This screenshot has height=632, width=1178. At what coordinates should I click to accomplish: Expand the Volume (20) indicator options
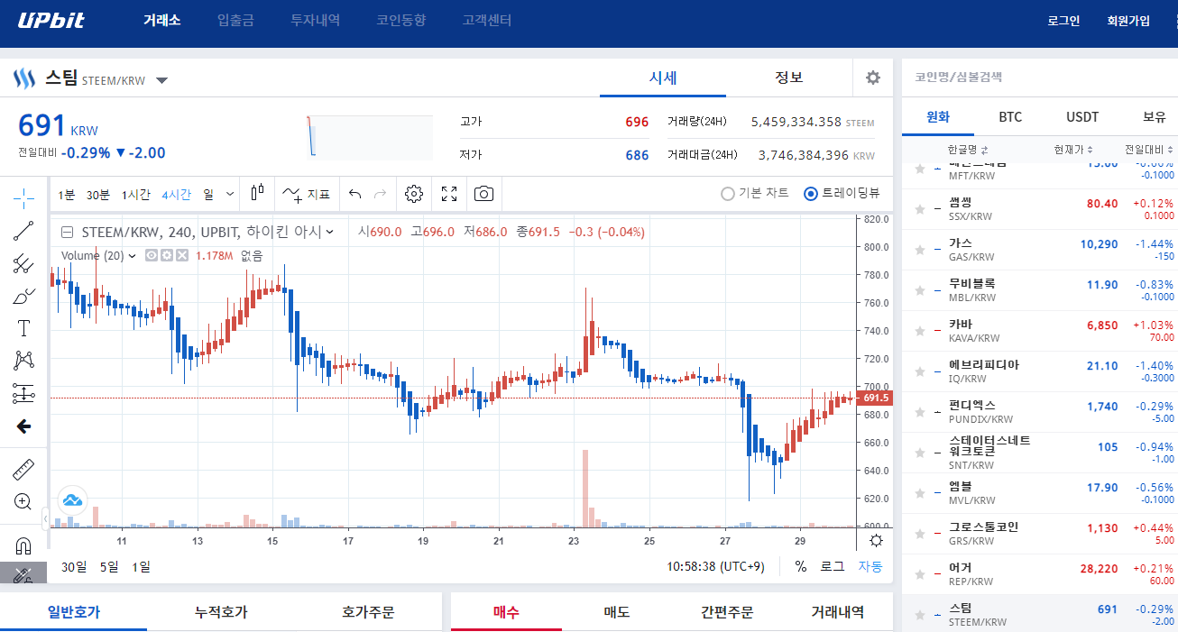pyautogui.click(x=133, y=256)
